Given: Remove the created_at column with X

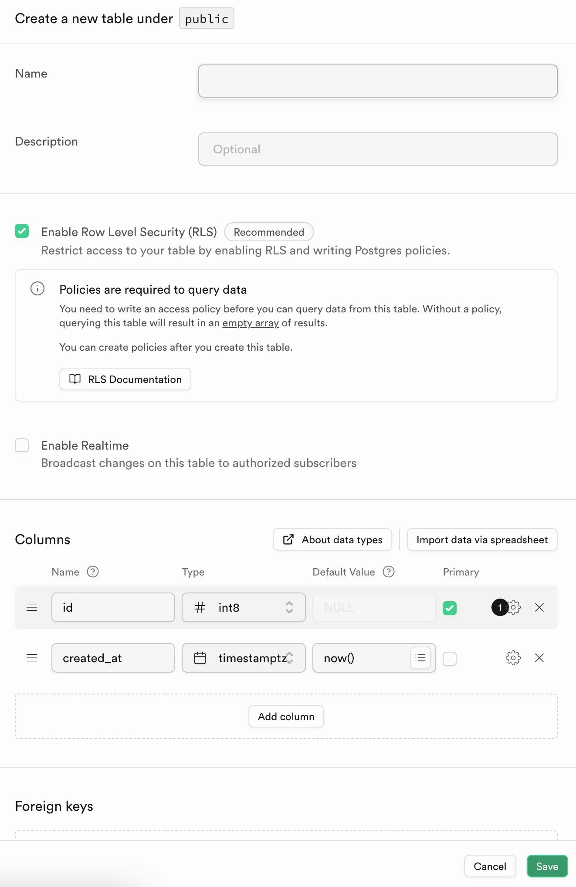Looking at the screenshot, I should tap(539, 658).
